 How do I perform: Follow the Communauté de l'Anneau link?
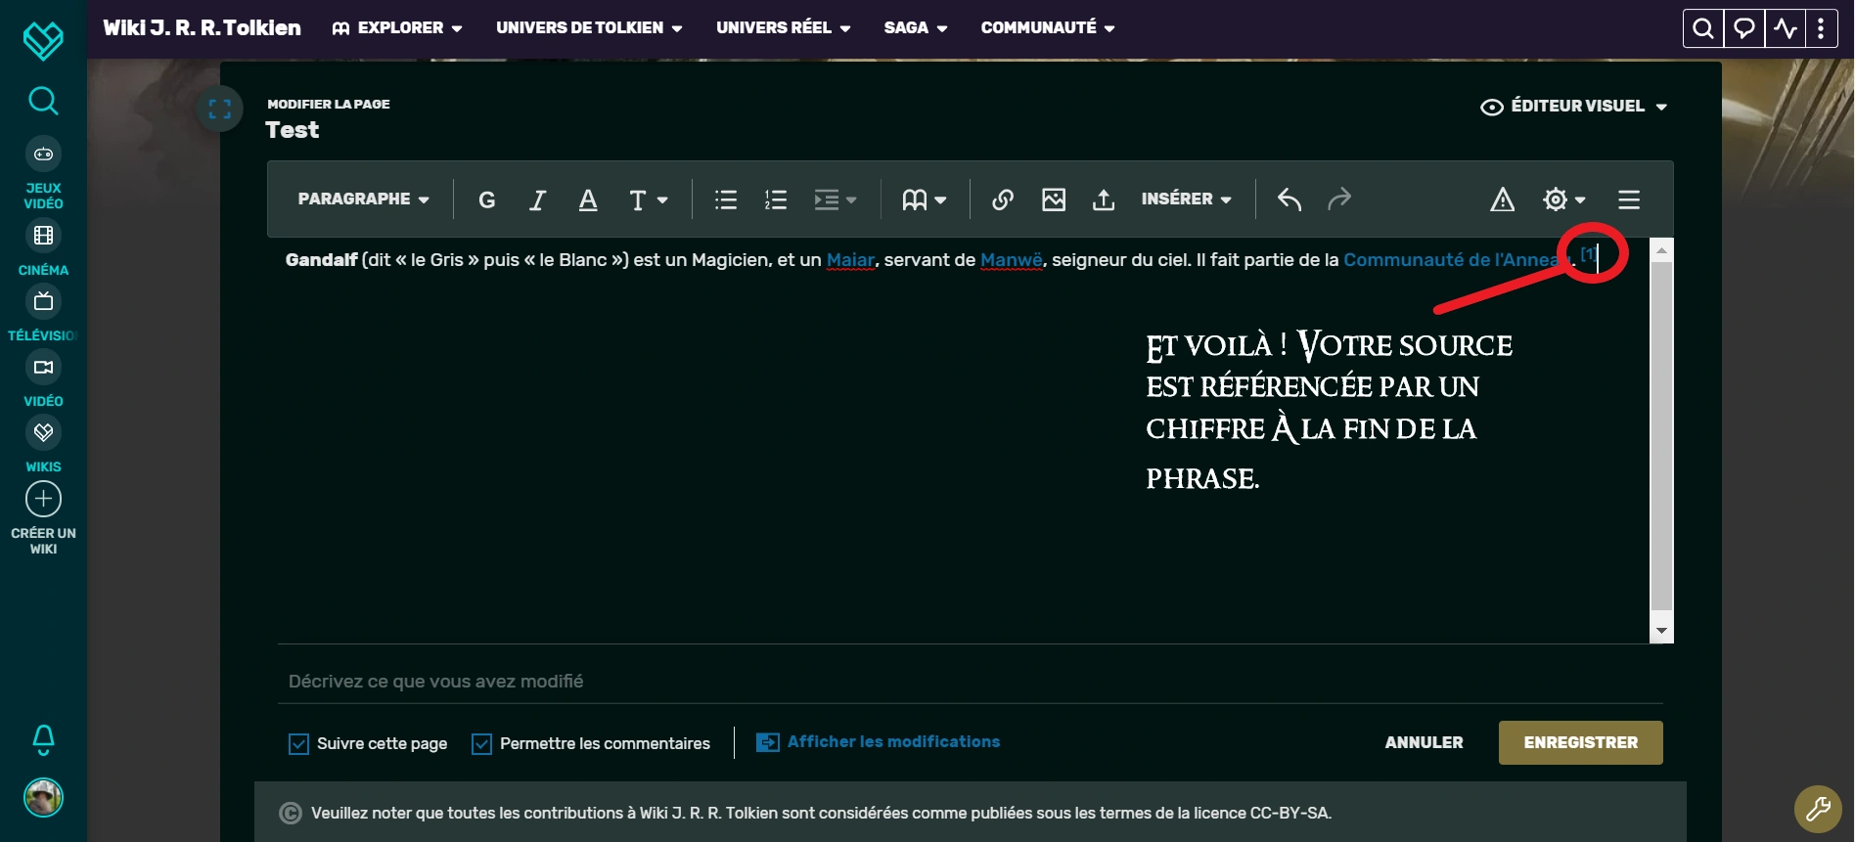1458,260
